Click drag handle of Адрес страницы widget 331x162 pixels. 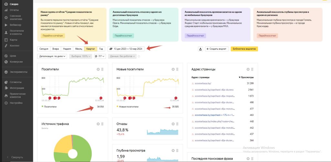[252, 69]
